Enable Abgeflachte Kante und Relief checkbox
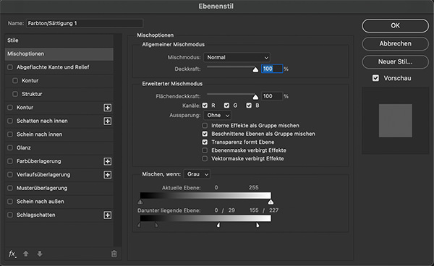The image size is (434, 266). point(10,67)
